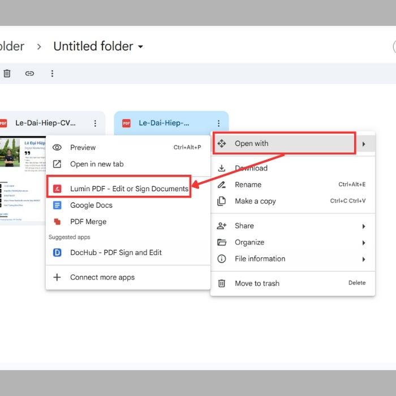
Task: Click the Open in new tab icon
Action: tap(57, 164)
